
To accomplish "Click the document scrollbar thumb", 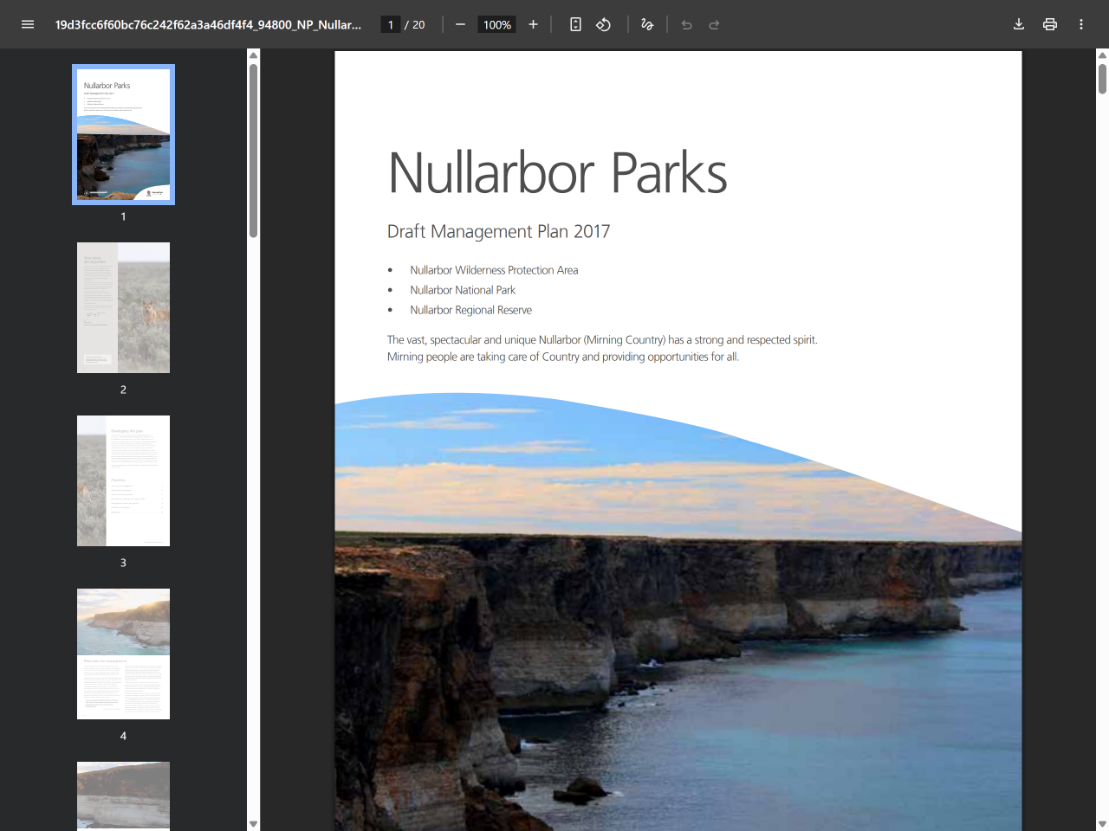I will [x=1102, y=79].
